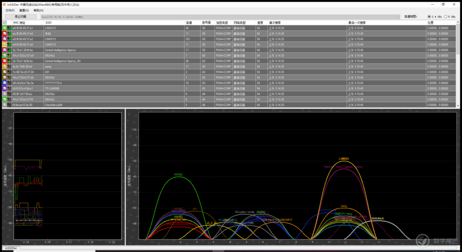Screen dimensions: 462x252
Task: Click signal icon for SSID 401 row
Action: point(9,72)
